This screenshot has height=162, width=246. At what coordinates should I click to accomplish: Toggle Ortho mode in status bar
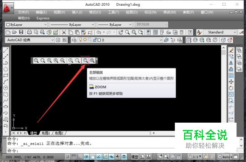[80, 156]
